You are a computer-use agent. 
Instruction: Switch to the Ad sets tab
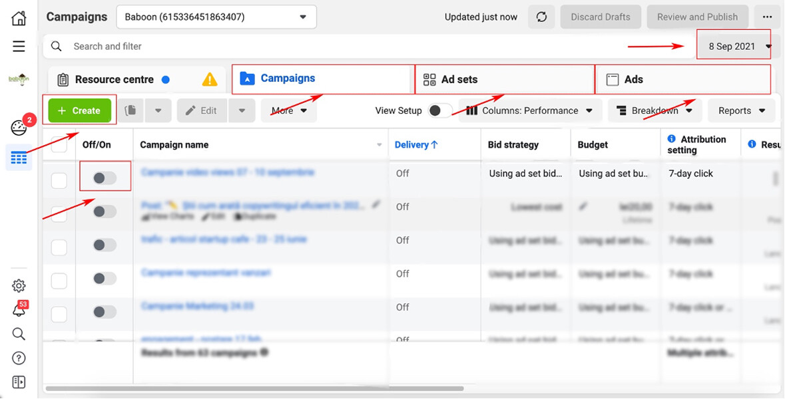click(x=504, y=79)
